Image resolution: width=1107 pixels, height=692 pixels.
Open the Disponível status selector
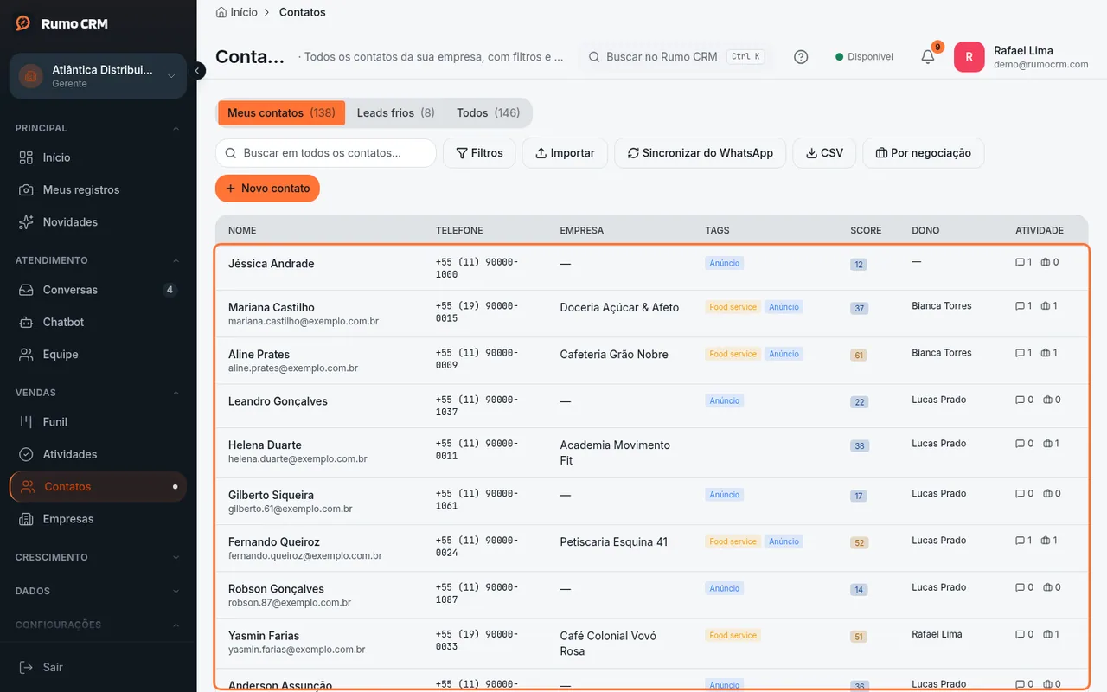point(864,57)
